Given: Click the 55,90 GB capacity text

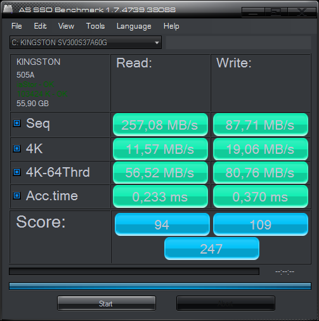Looking at the screenshot, I should 32,104.
